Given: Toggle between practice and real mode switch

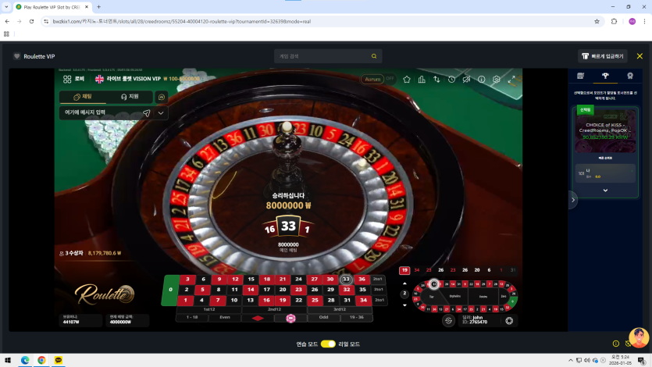Looking at the screenshot, I should [328, 344].
